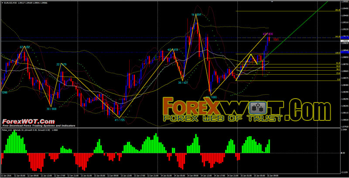The width and height of the screenshot is (349, 178).
Task: Click the '14 / 891' zigzag peak label
Action: 196,14
